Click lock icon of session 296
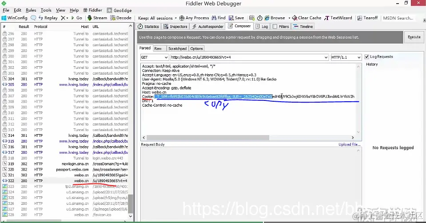426x223 pixels. pyautogui.click(x=4, y=33)
